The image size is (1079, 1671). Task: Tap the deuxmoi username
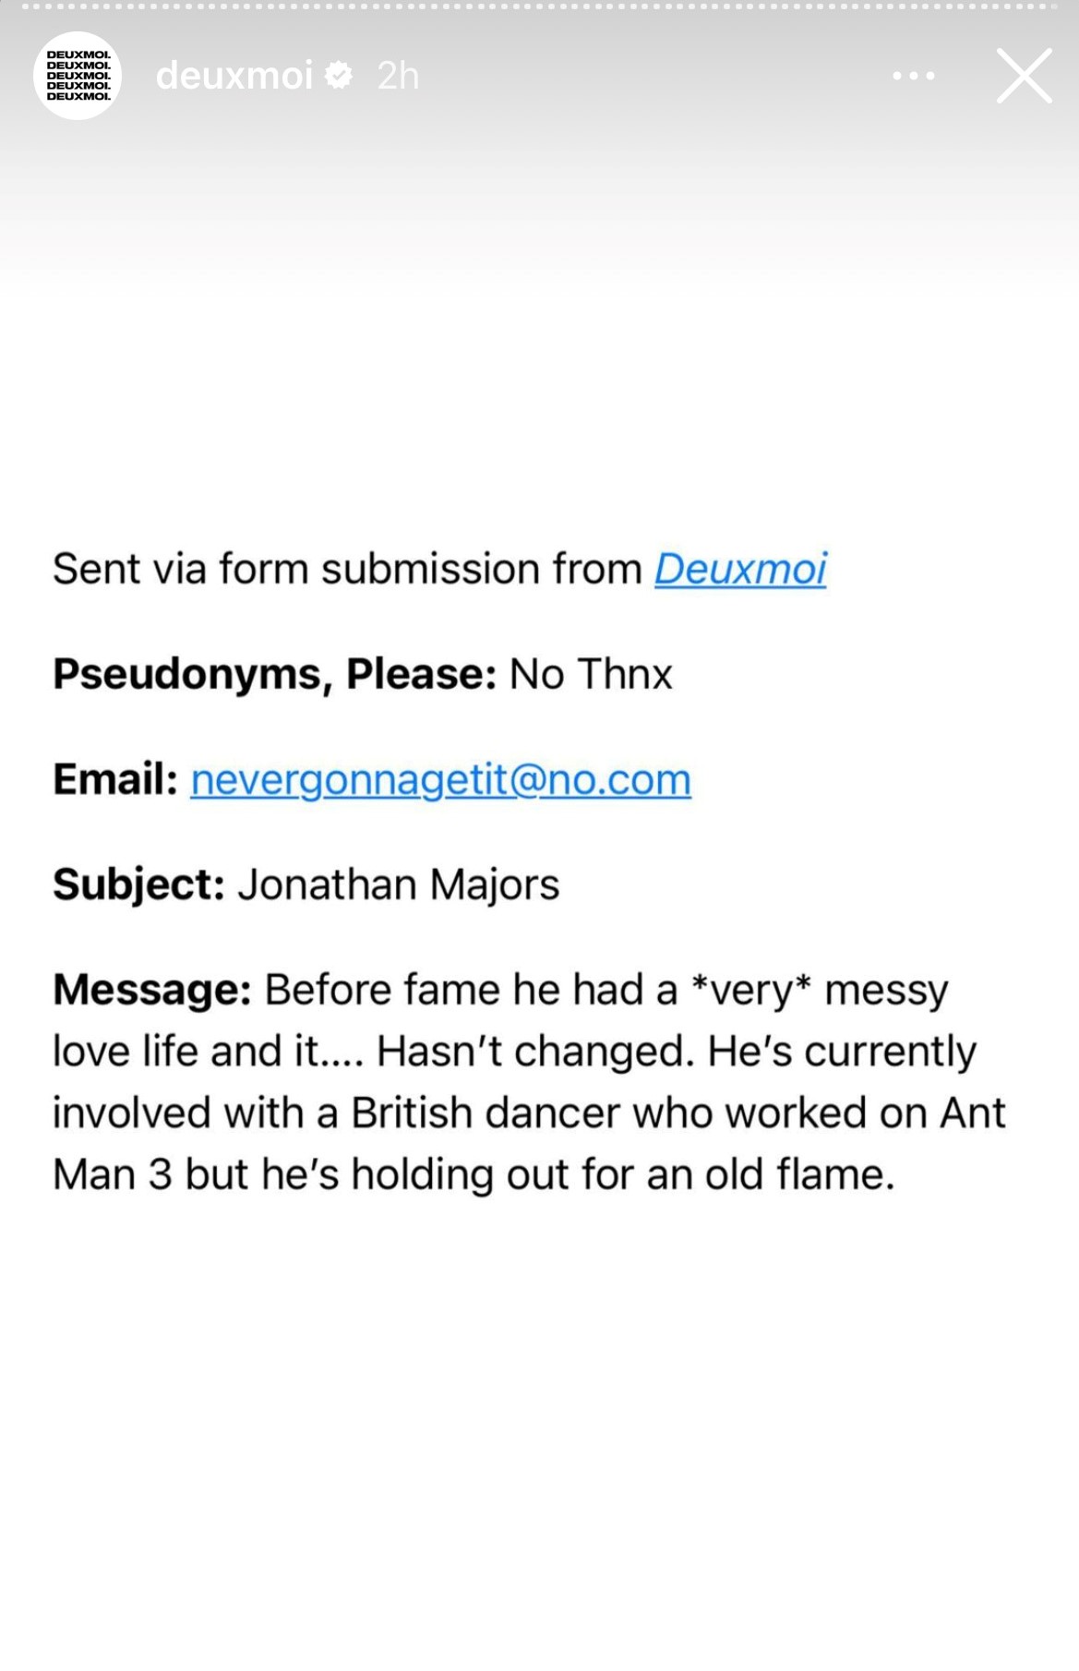pyautogui.click(x=234, y=75)
